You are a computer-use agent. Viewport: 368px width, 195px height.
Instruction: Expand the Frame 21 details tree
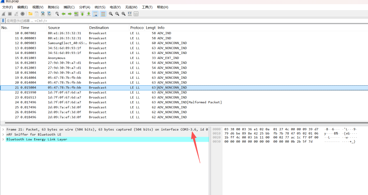(3, 129)
